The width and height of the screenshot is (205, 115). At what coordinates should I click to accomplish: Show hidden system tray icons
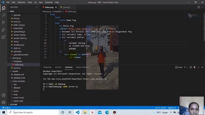click(x=171, y=112)
